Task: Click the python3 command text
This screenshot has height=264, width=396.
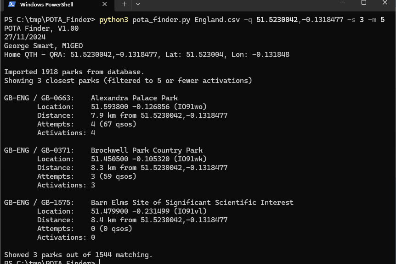Action: point(113,20)
